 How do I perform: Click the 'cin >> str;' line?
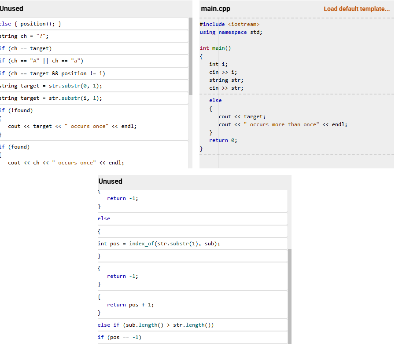click(226, 88)
